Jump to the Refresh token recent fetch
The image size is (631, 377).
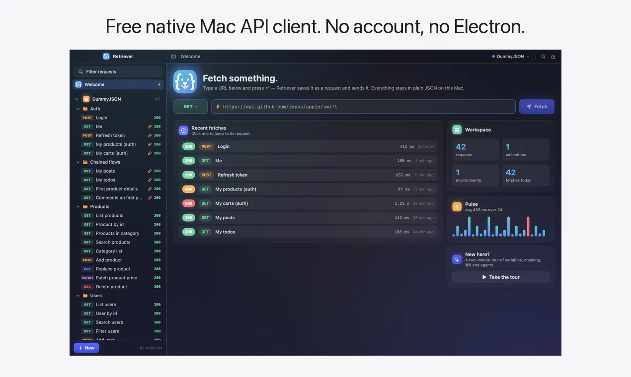308,175
